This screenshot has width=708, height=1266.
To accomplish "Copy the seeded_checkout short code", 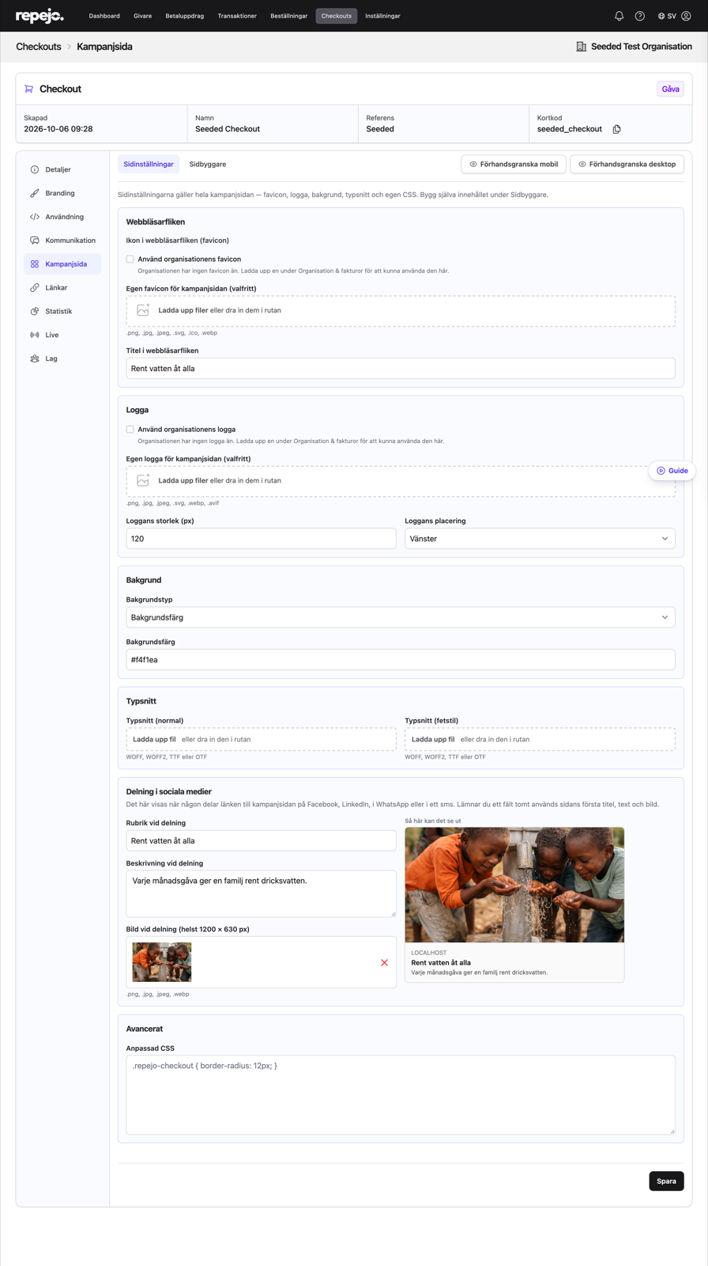I will coord(617,129).
